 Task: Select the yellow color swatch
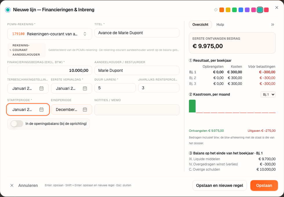pyautogui.click(x=228, y=10)
